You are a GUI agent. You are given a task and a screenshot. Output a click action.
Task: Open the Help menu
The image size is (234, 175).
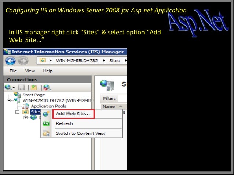click(x=48, y=71)
